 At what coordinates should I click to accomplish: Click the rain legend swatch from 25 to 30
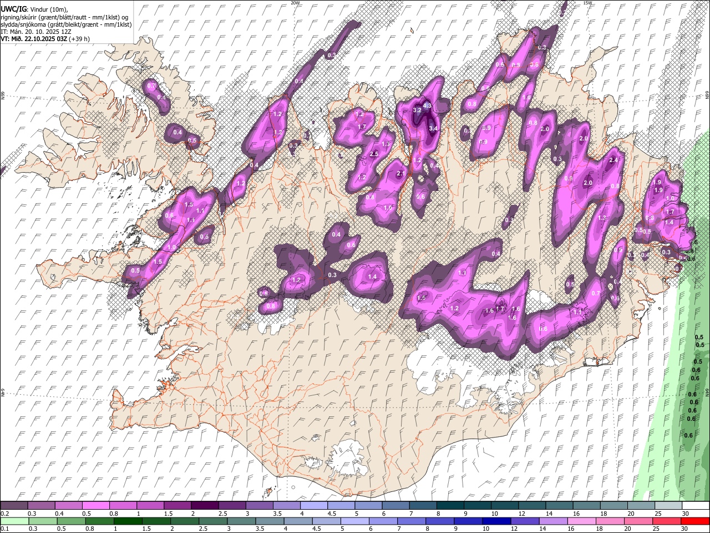coord(668,521)
